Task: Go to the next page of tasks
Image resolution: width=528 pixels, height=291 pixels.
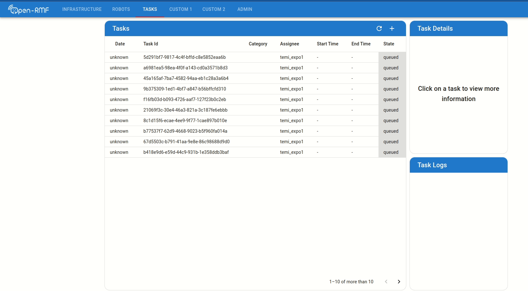Action: coord(399,282)
